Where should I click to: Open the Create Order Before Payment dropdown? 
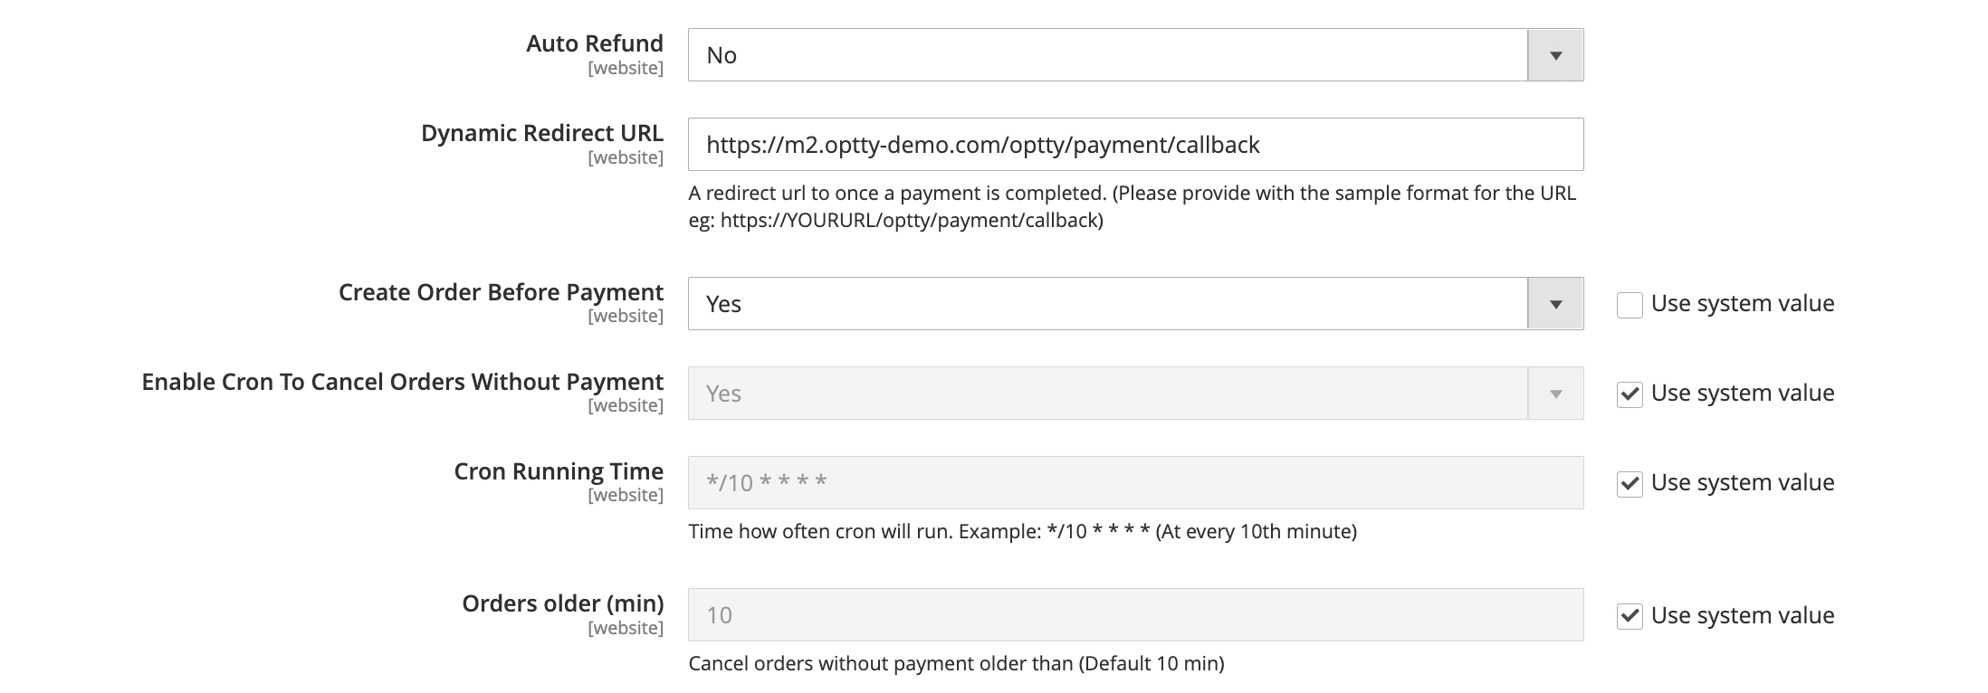1106,304
